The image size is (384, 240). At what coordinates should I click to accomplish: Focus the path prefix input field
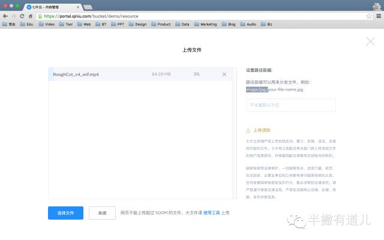point(290,105)
